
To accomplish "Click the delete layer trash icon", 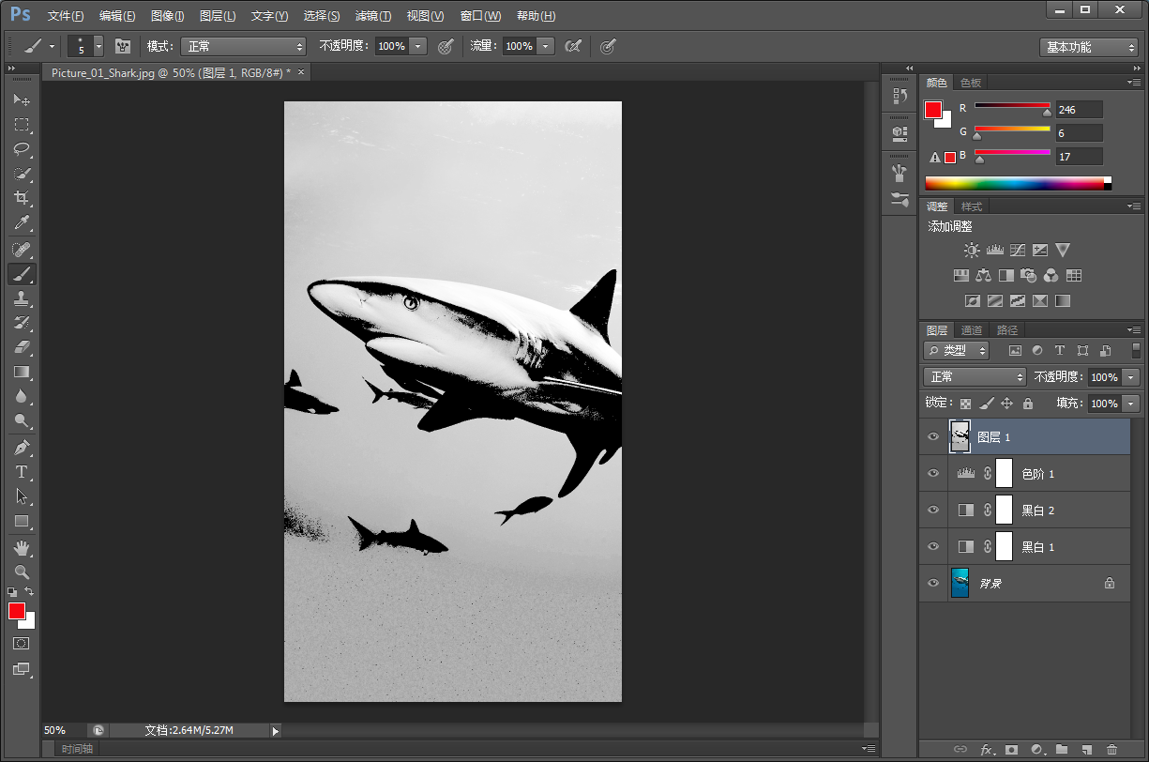I will [1111, 750].
